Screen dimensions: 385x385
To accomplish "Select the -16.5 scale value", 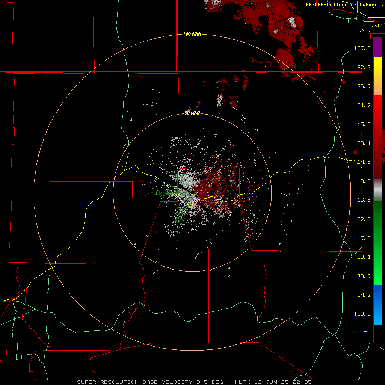I will (362, 200).
